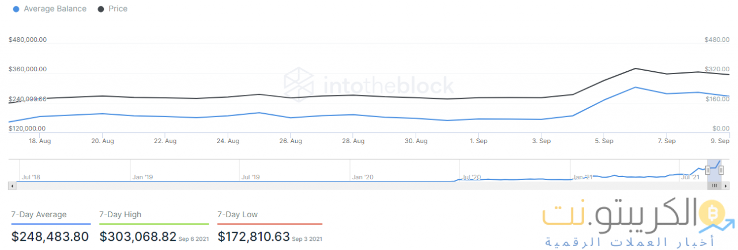Grab the navigator left range handle

[x=707, y=170]
